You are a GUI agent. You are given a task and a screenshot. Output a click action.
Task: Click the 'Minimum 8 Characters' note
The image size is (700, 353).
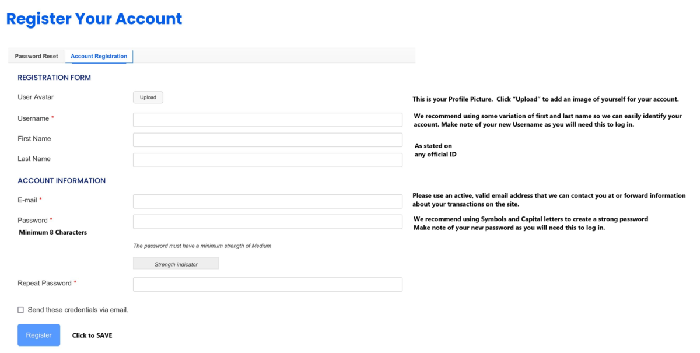53,232
